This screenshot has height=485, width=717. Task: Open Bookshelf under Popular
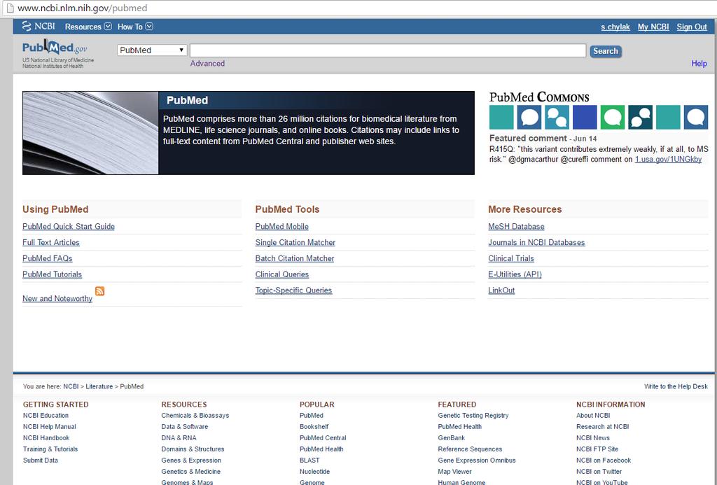314,426
